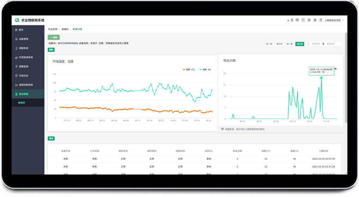
Task: Click the layers stack icon in header
Action: click(x=321, y=20)
